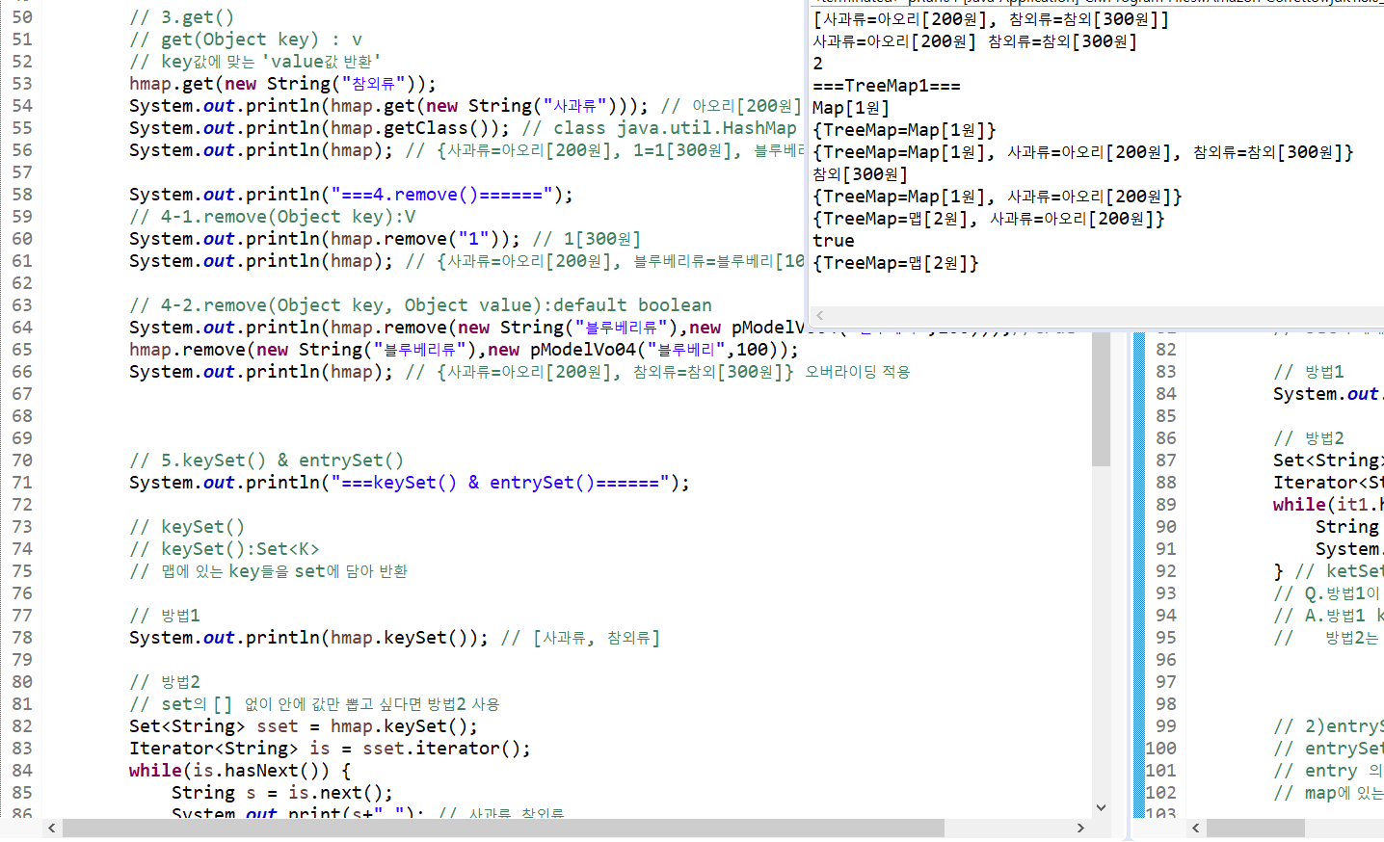Viewport: 1384px width, 842px height.
Task: Click the right editor's horizontal scrollbar thumb
Action: point(1256,829)
